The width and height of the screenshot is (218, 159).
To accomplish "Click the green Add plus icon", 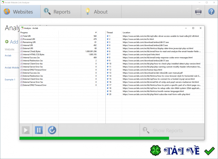I will click(7, 42).
